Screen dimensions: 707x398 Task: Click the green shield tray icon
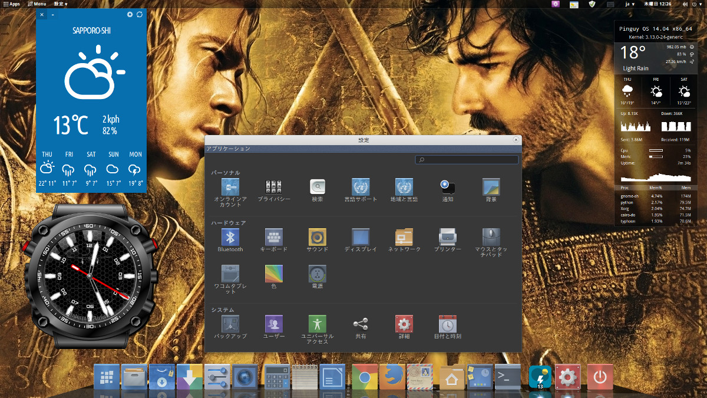(x=592, y=4)
